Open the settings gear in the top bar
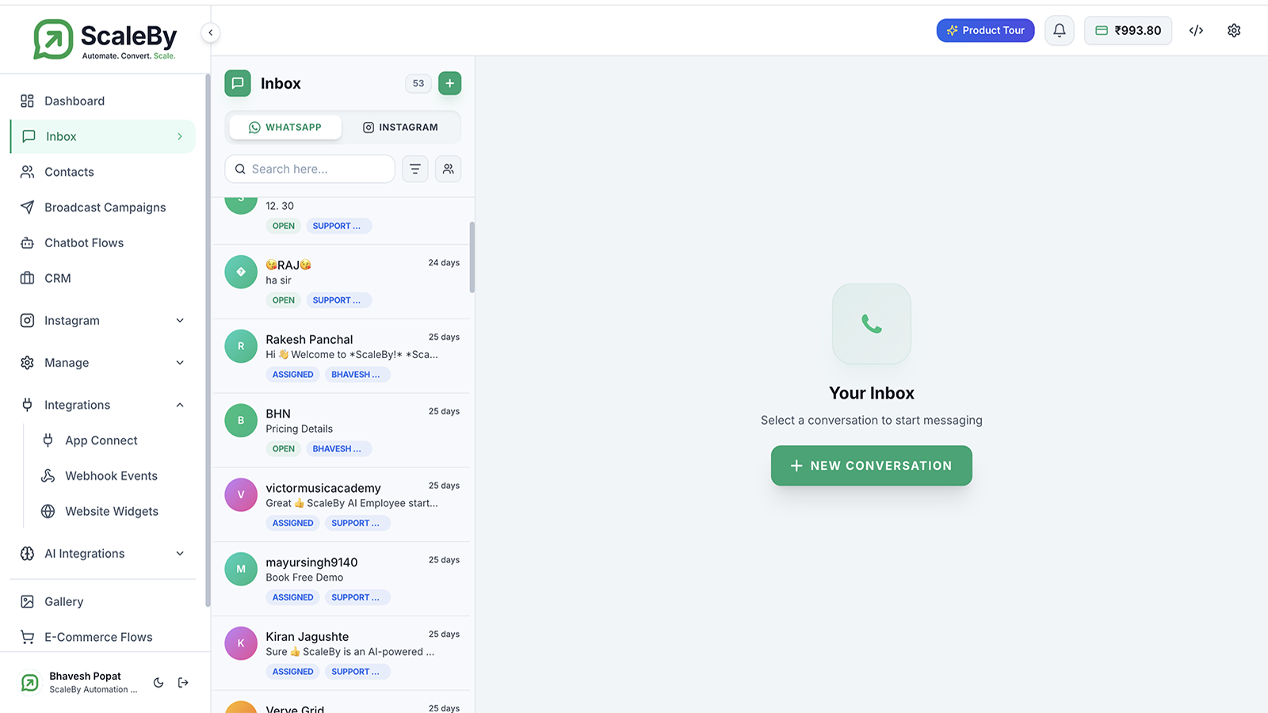The width and height of the screenshot is (1268, 713). (x=1234, y=31)
